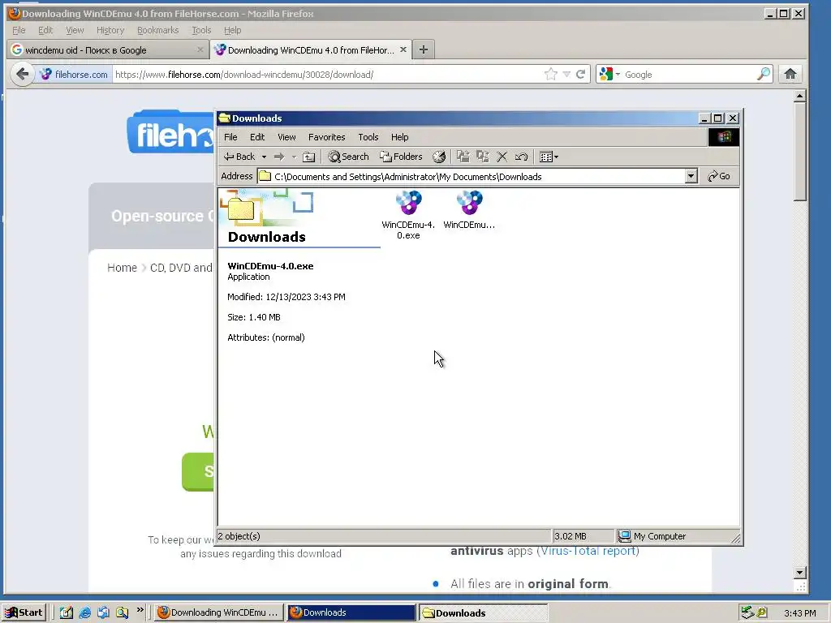Open the Edit menu in Downloads explorer

point(257,137)
